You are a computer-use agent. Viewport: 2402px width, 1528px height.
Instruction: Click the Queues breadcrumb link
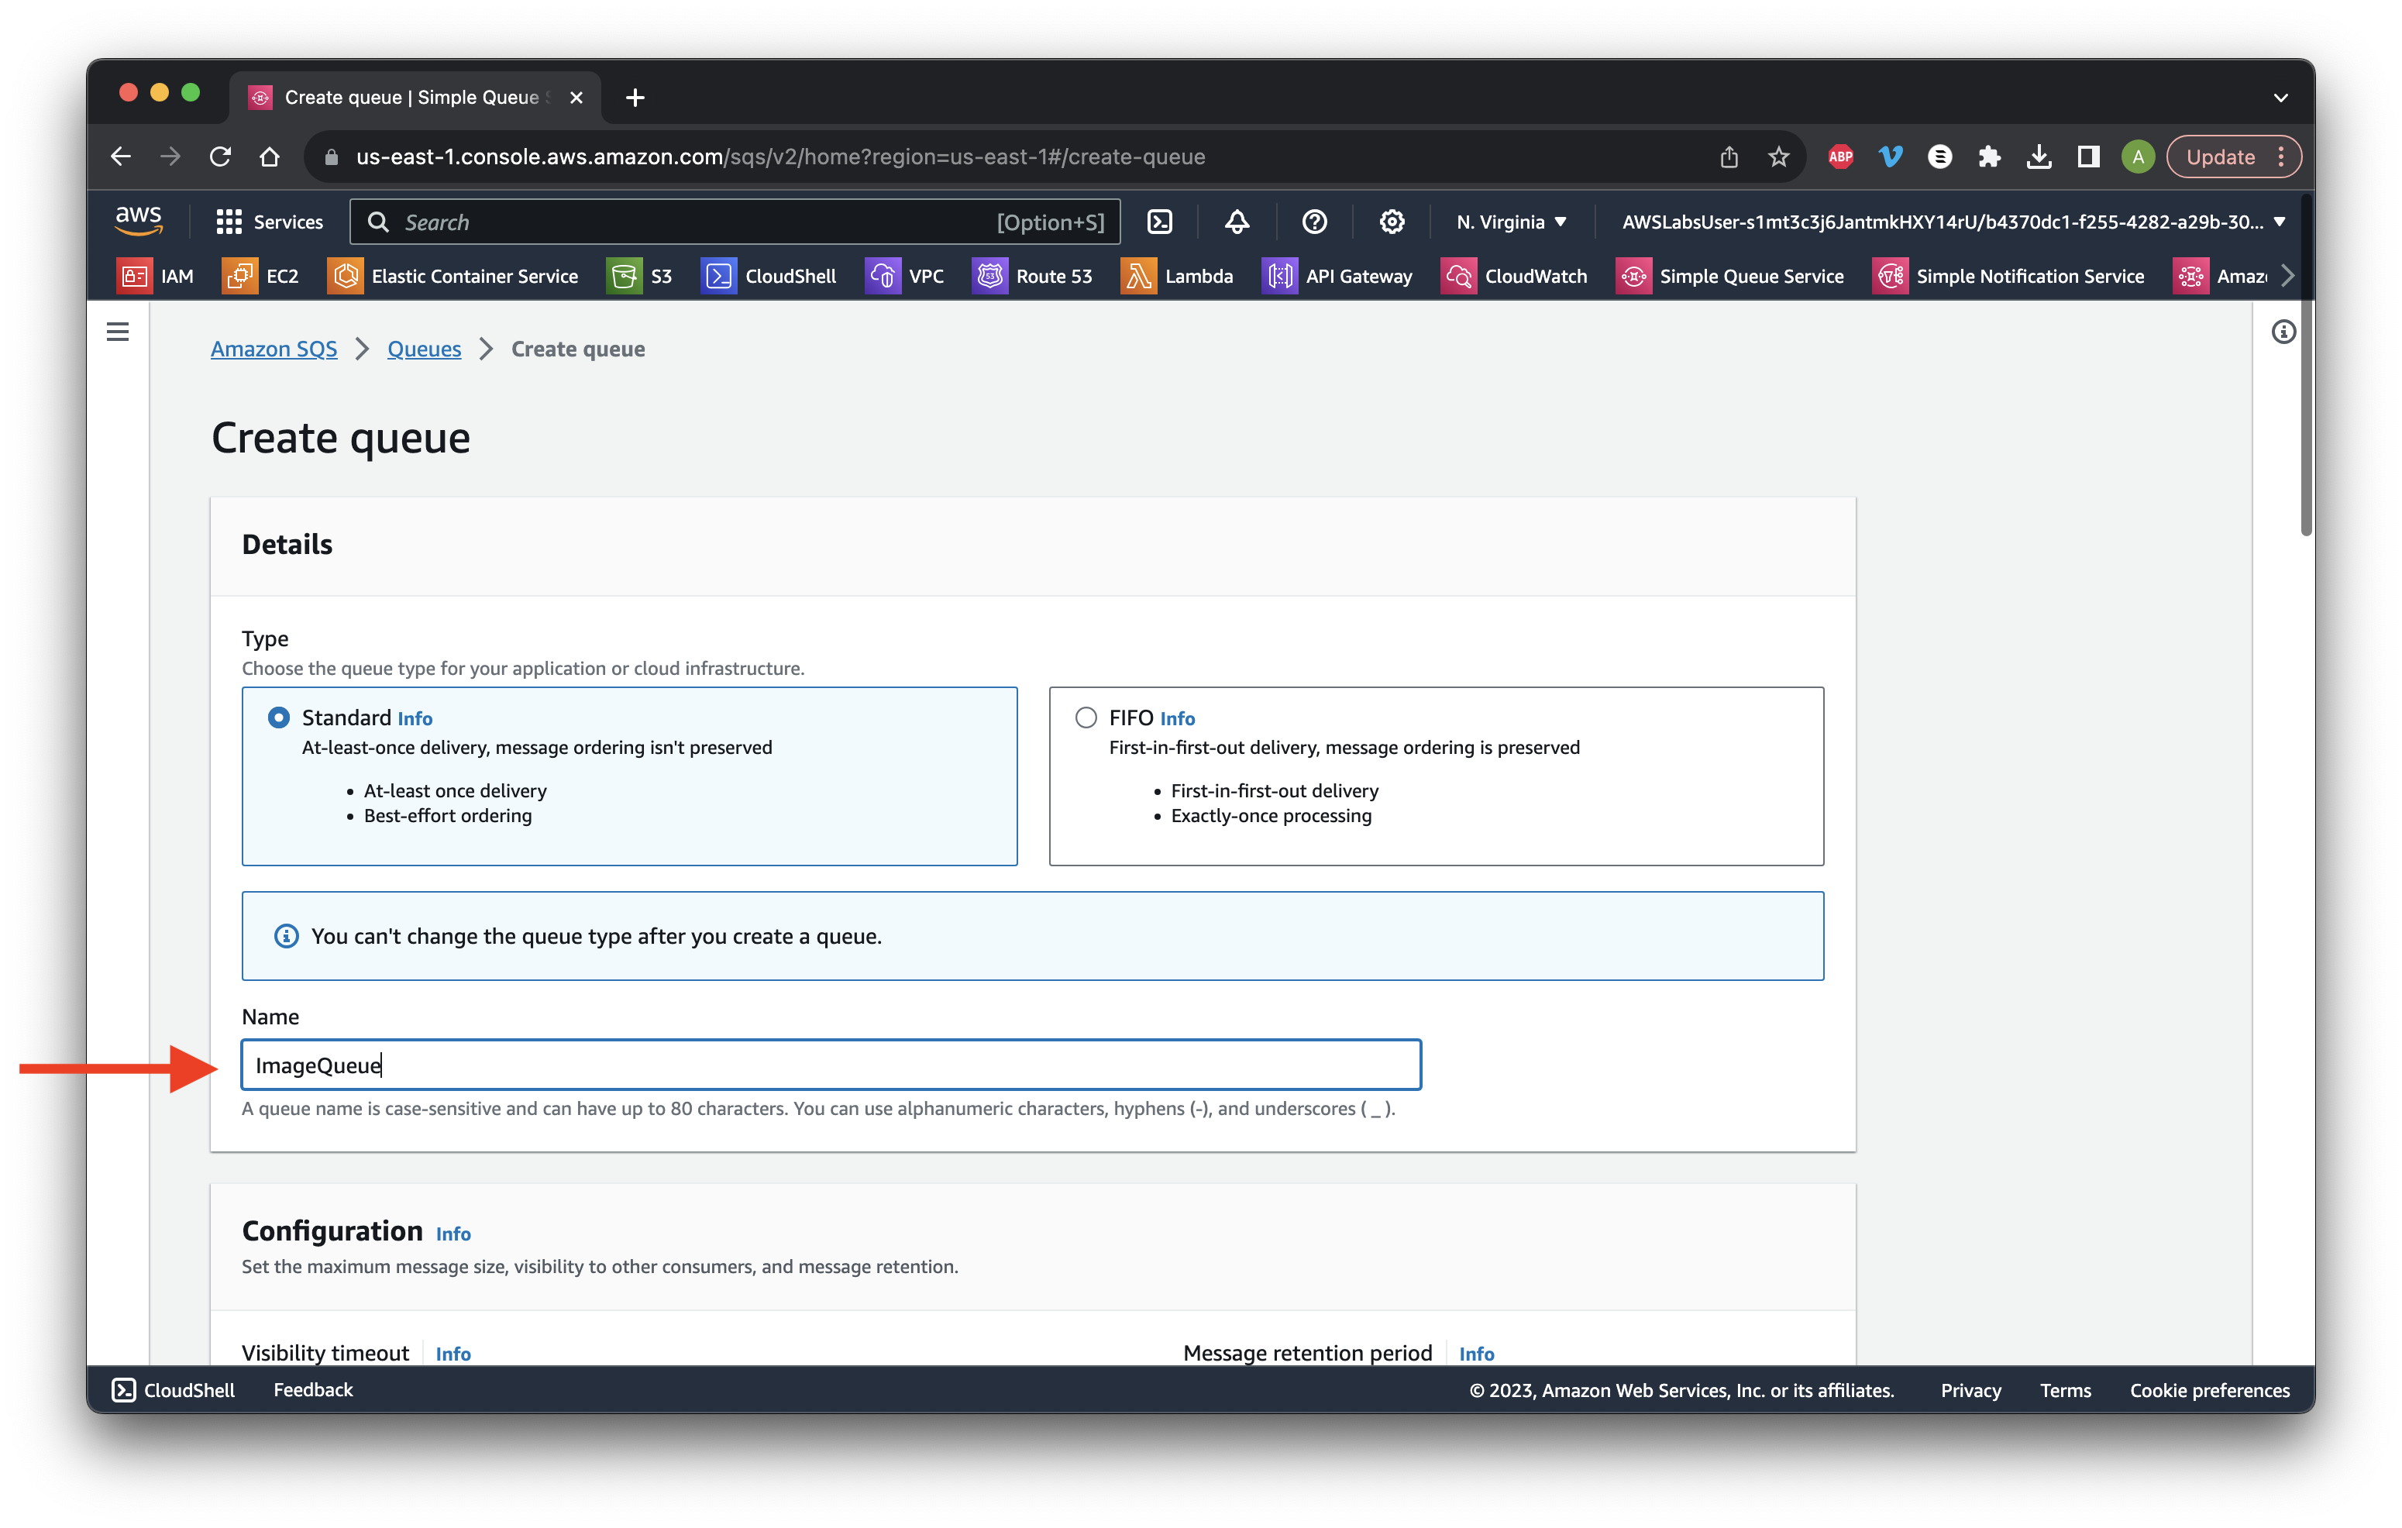pyautogui.click(x=424, y=349)
